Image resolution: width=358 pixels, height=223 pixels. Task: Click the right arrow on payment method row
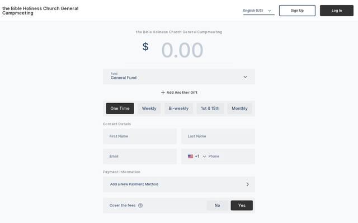click(x=248, y=185)
